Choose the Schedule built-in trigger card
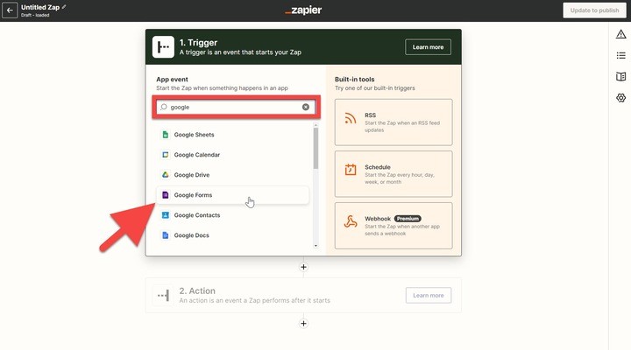 [x=393, y=174]
